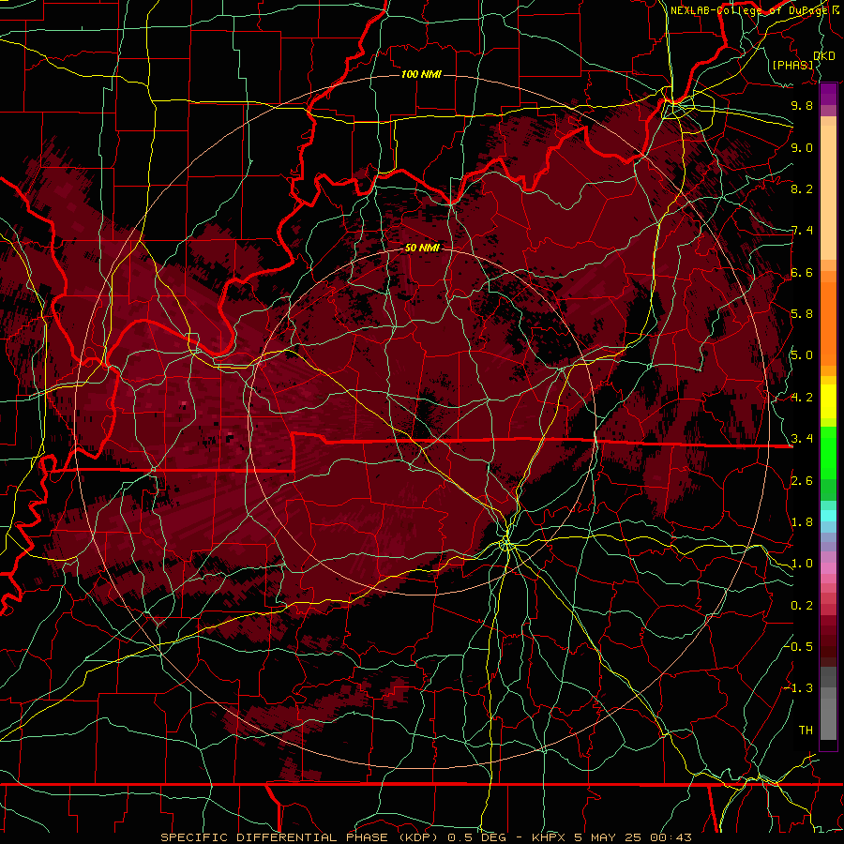Click the purple top segment of the color bar

tap(828, 94)
